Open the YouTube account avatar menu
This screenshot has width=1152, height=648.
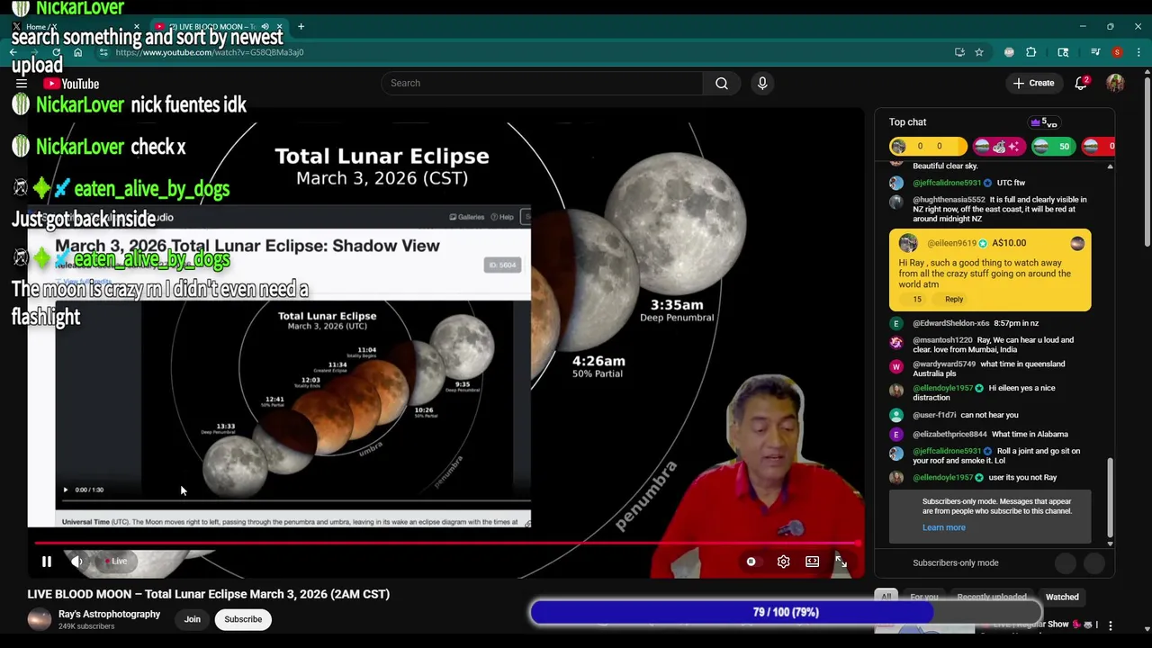click(x=1115, y=83)
